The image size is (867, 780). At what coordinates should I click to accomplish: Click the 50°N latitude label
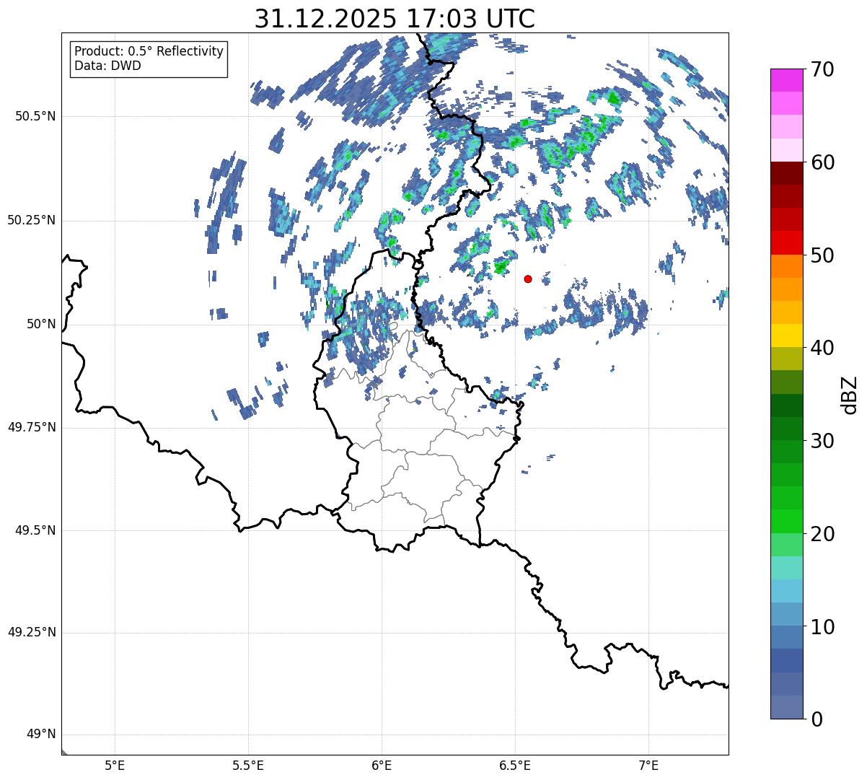tap(41, 325)
